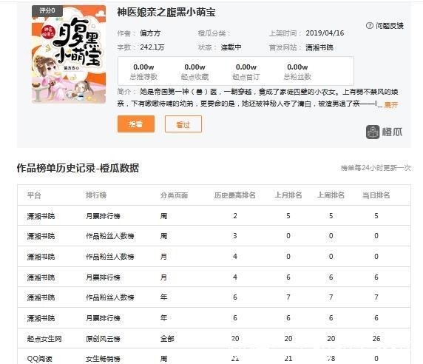
Task: Click the 上月排名 column header
Action: [x=288, y=195]
